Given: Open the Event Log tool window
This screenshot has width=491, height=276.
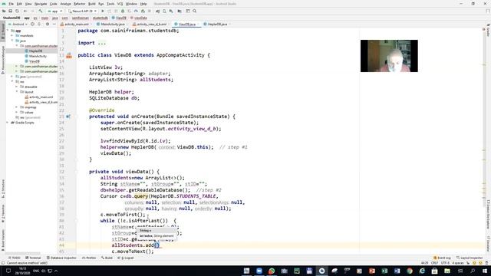Looking at the screenshot, I should point(442,258).
